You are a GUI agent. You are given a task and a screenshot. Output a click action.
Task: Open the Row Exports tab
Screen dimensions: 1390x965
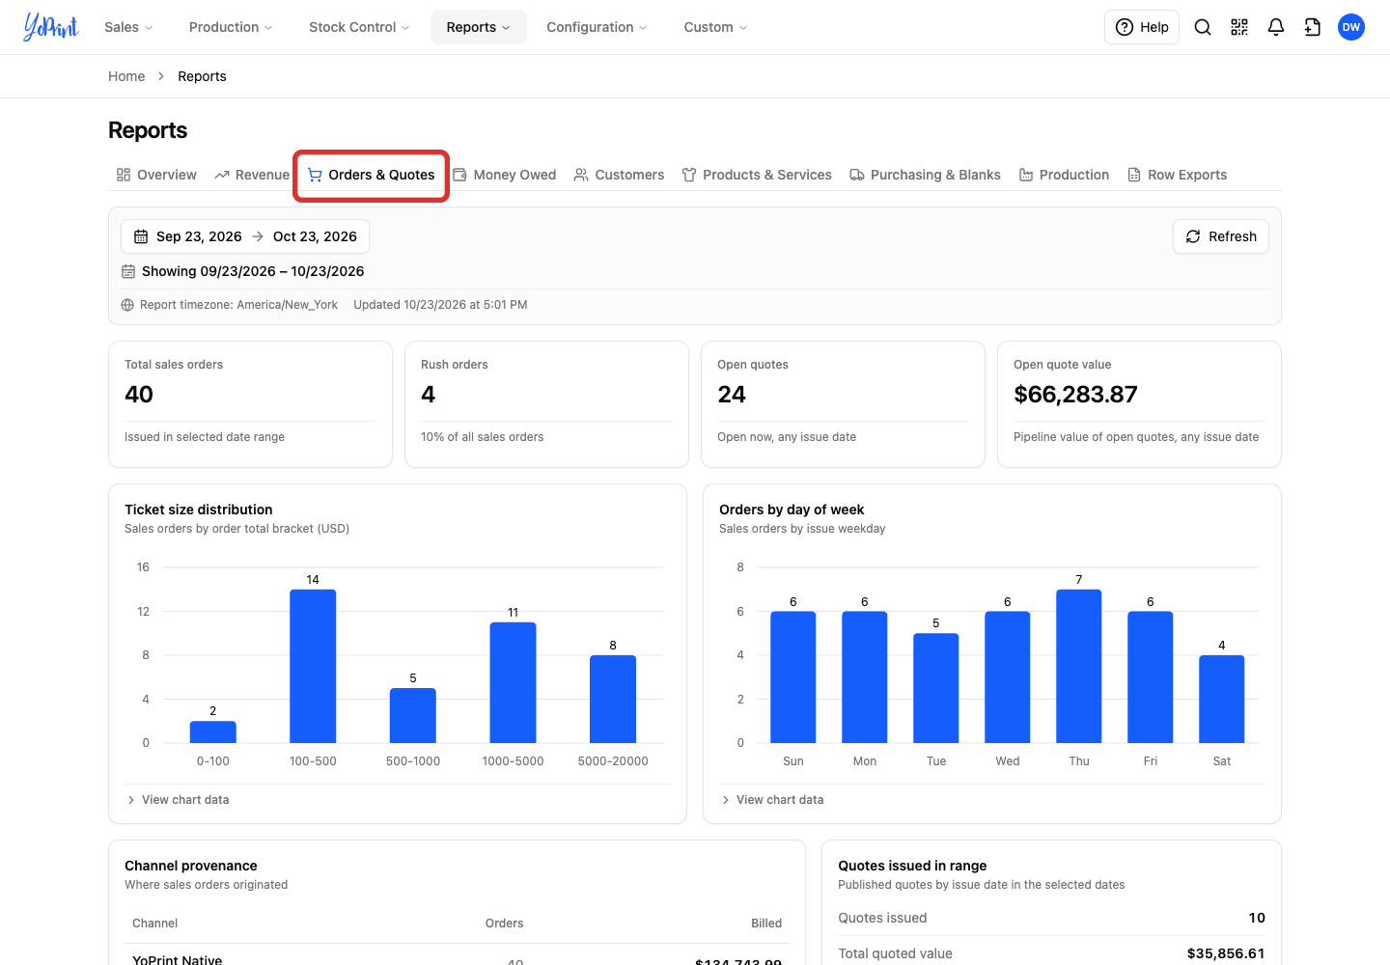click(1177, 175)
